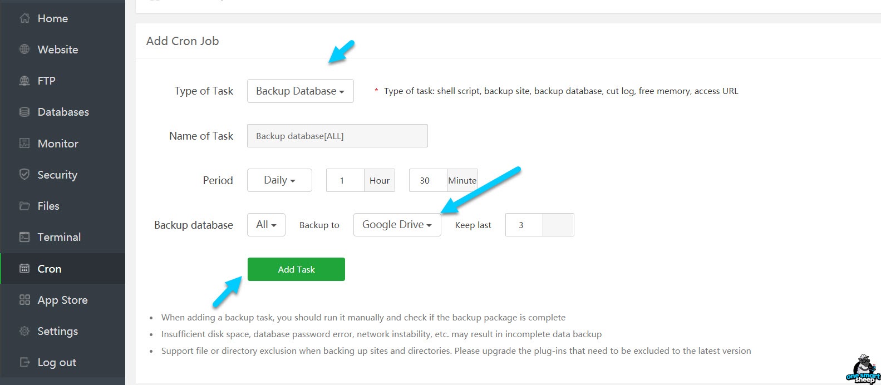The image size is (881, 385).
Task: Navigate to Databases
Action: pos(63,112)
